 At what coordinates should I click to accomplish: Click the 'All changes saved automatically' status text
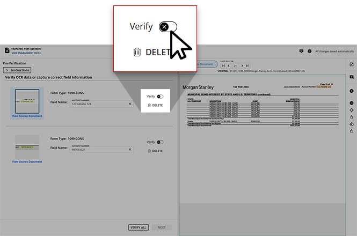click(334, 51)
